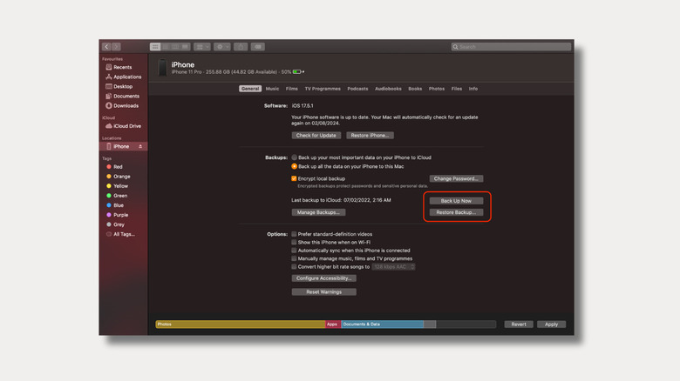Click the Restore Backup button
The height and width of the screenshot is (381, 680).
[x=456, y=212]
